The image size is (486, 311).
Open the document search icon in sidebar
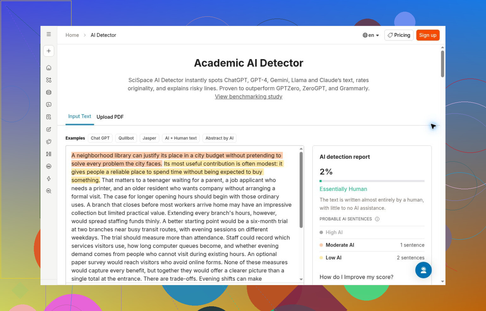coord(49,117)
